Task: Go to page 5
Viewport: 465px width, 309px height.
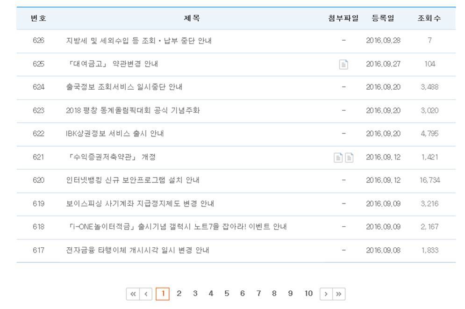Action: tap(227, 294)
